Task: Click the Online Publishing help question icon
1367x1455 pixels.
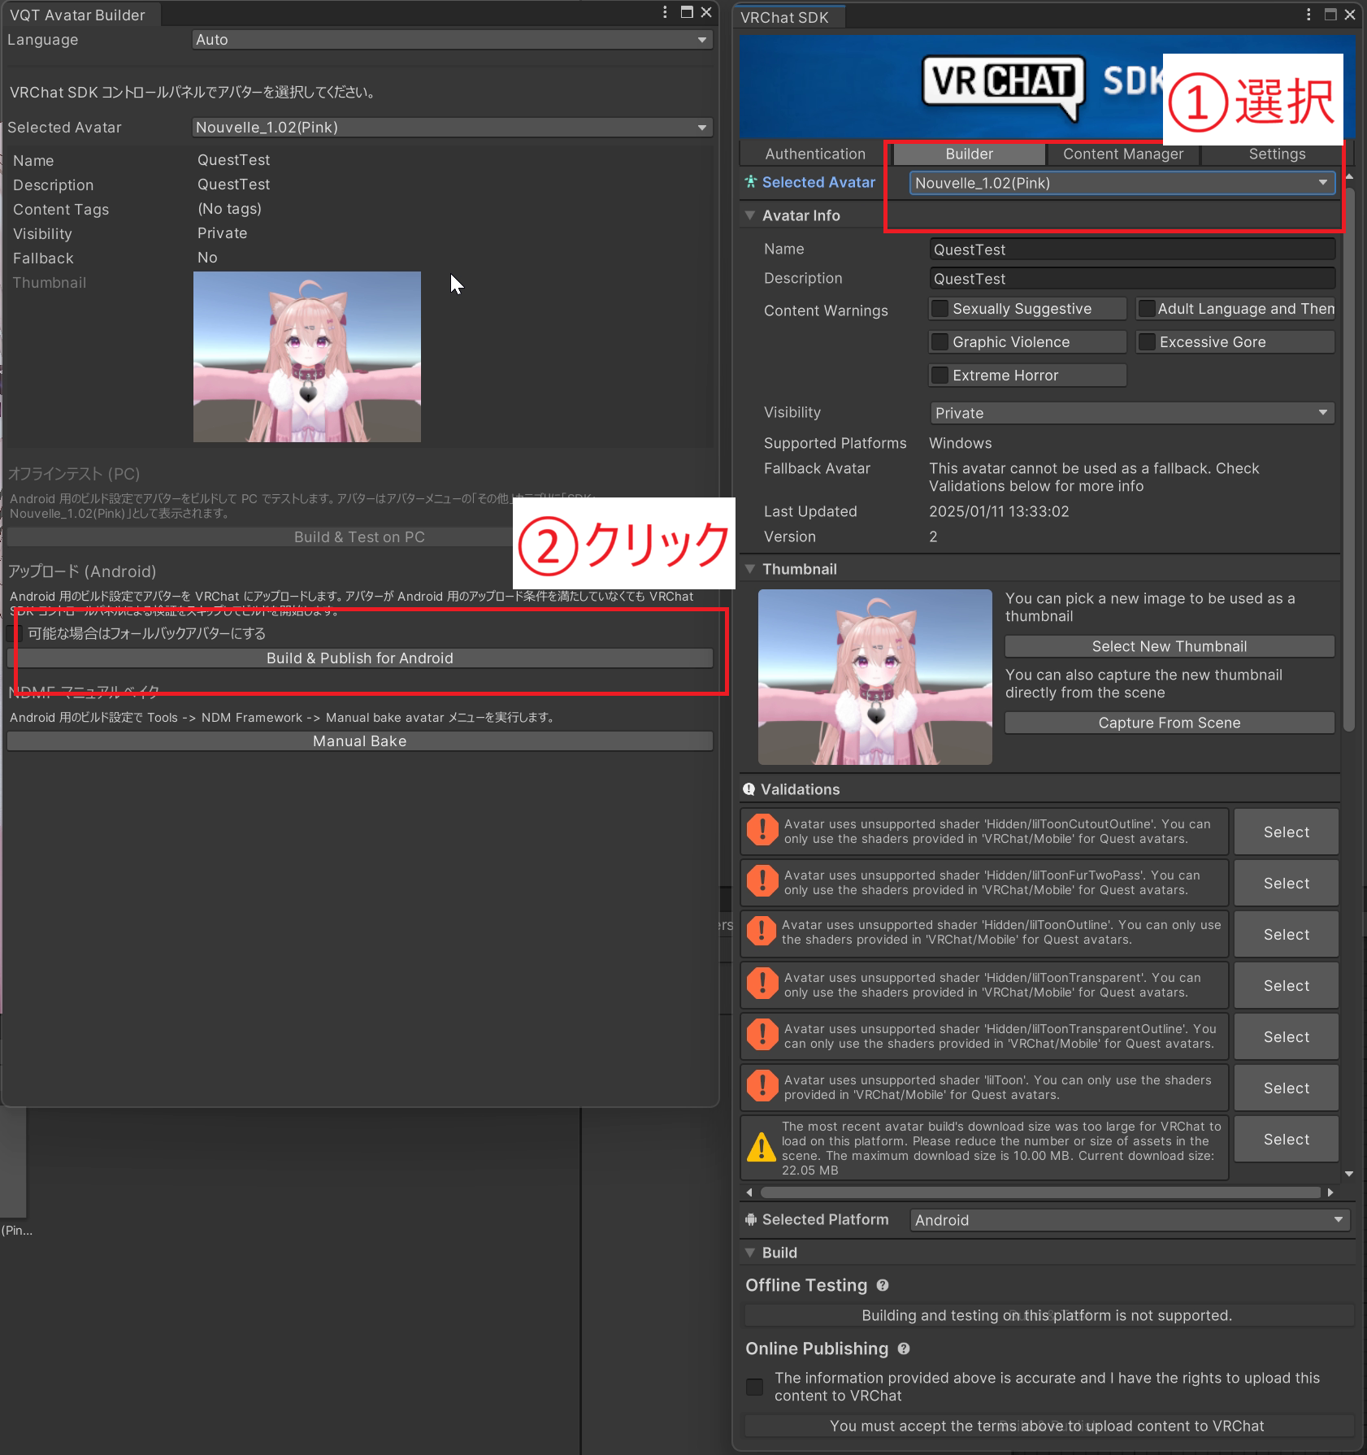Action: [x=904, y=1349]
